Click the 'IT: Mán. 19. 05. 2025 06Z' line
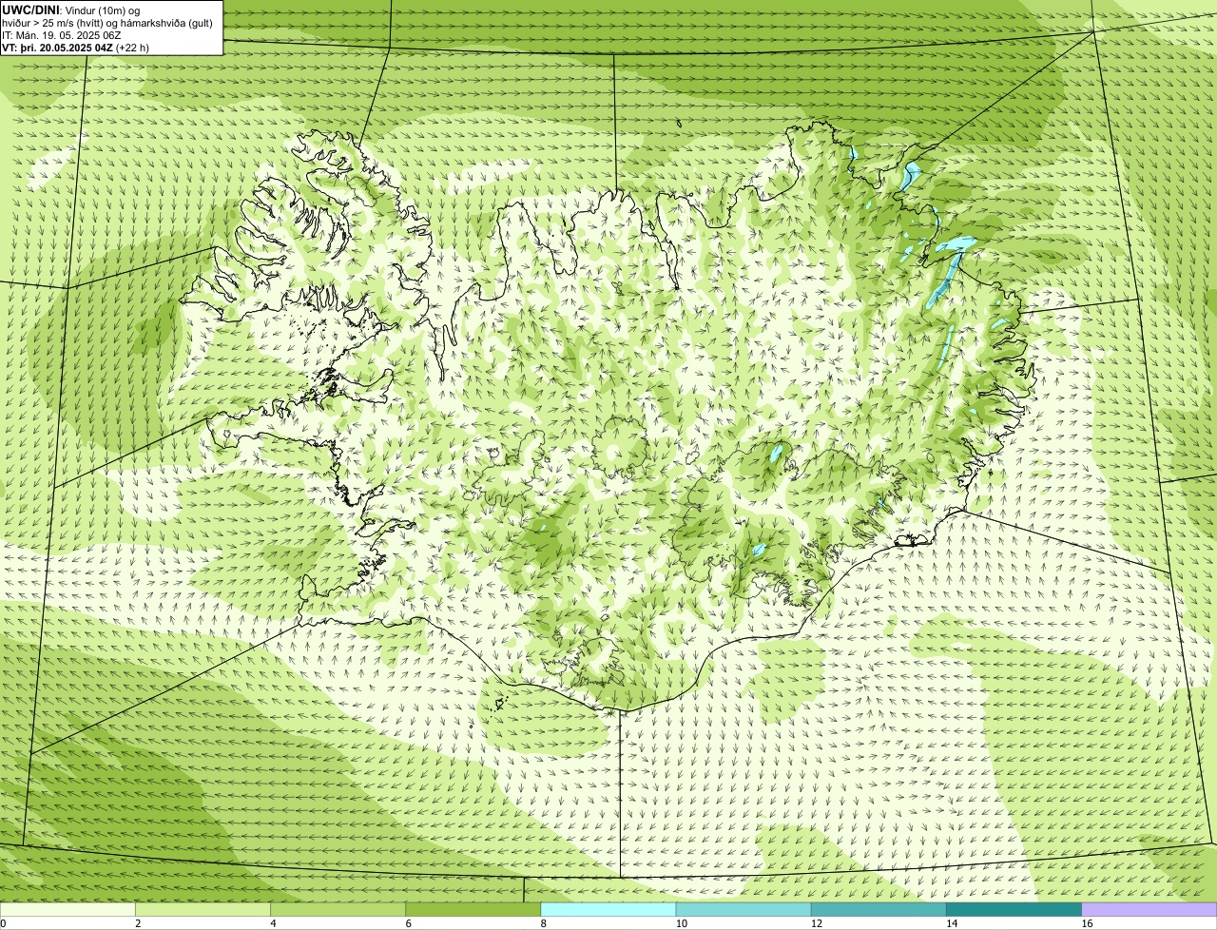 (61, 34)
